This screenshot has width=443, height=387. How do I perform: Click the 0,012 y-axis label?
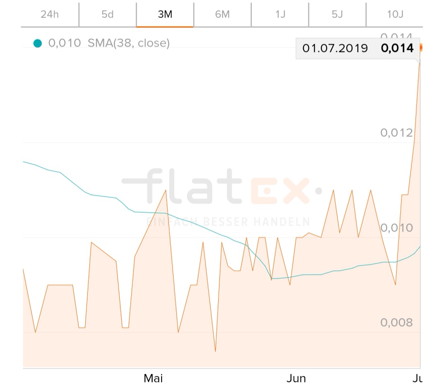tap(396, 132)
